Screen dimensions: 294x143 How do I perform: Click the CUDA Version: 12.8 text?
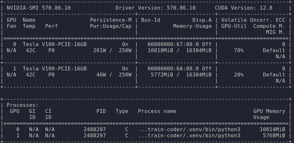[244, 8]
